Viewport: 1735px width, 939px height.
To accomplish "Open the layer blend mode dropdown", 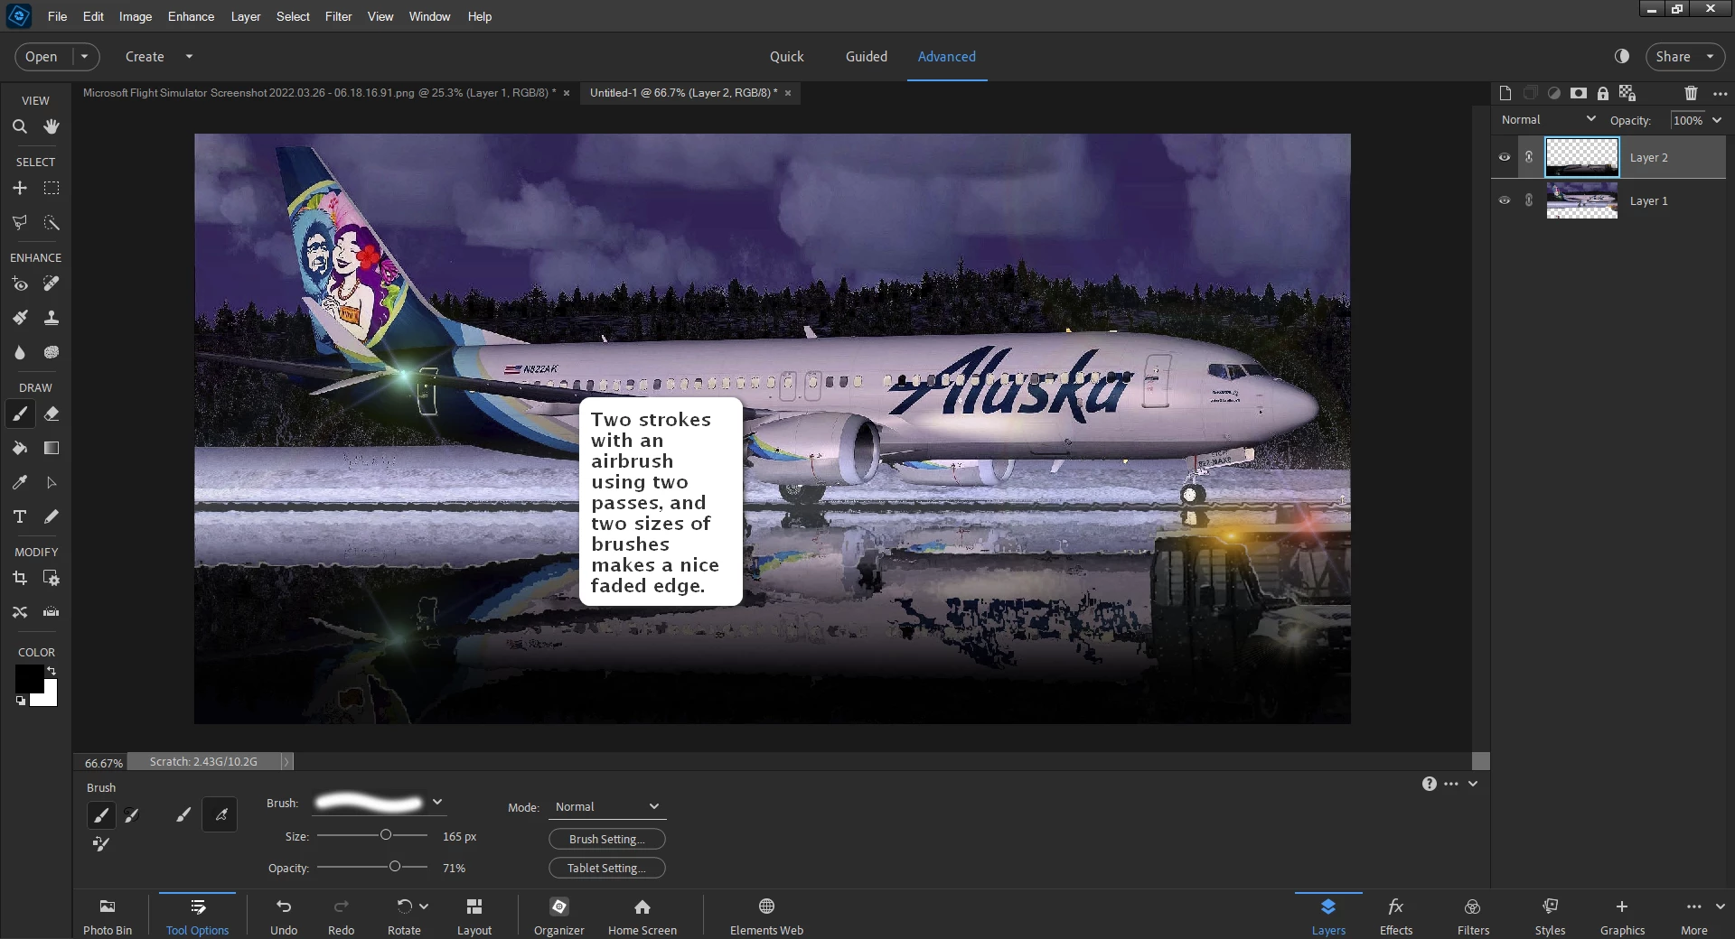I will pyautogui.click(x=1549, y=119).
